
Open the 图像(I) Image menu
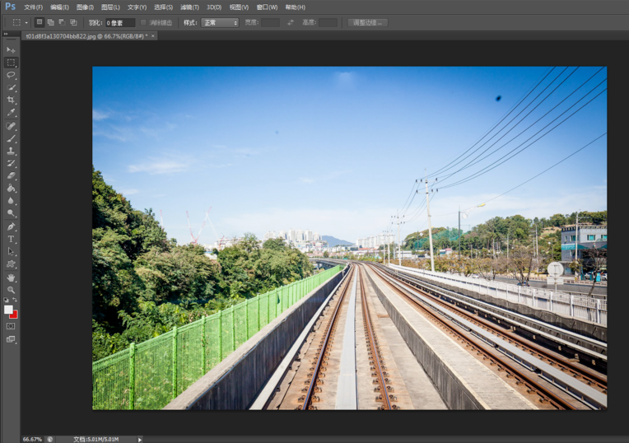pyautogui.click(x=85, y=7)
